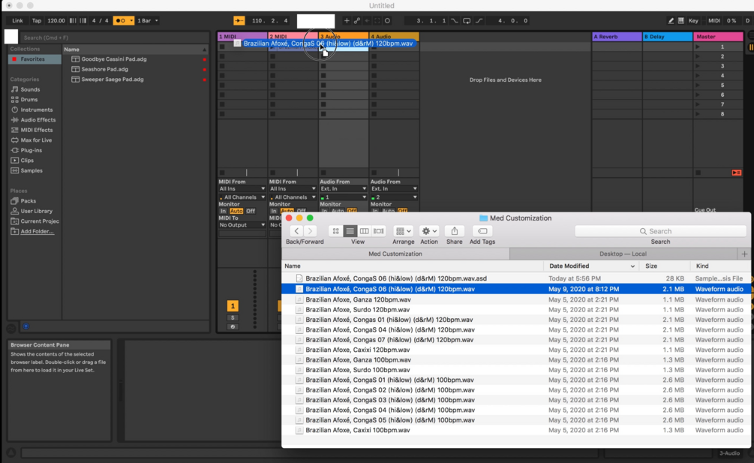Click the Loop switch icon
Viewport: 754px width, 463px height.
coord(467,21)
